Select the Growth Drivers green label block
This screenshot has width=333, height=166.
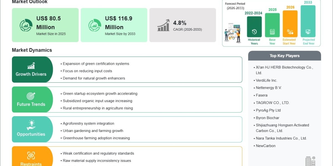pyautogui.click(x=32, y=69)
